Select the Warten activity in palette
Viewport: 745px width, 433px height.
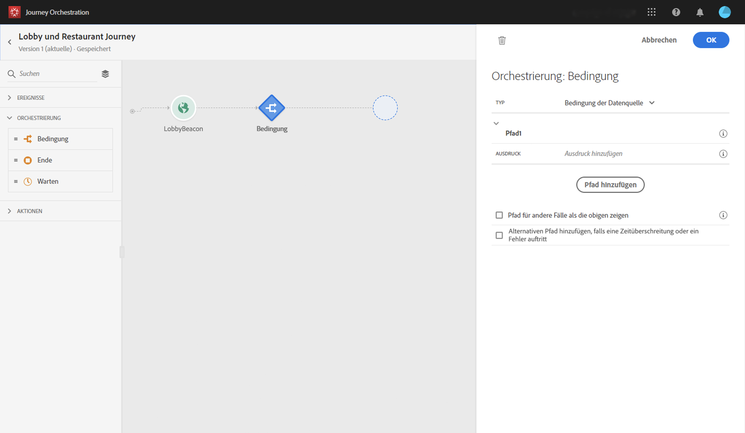pos(48,181)
